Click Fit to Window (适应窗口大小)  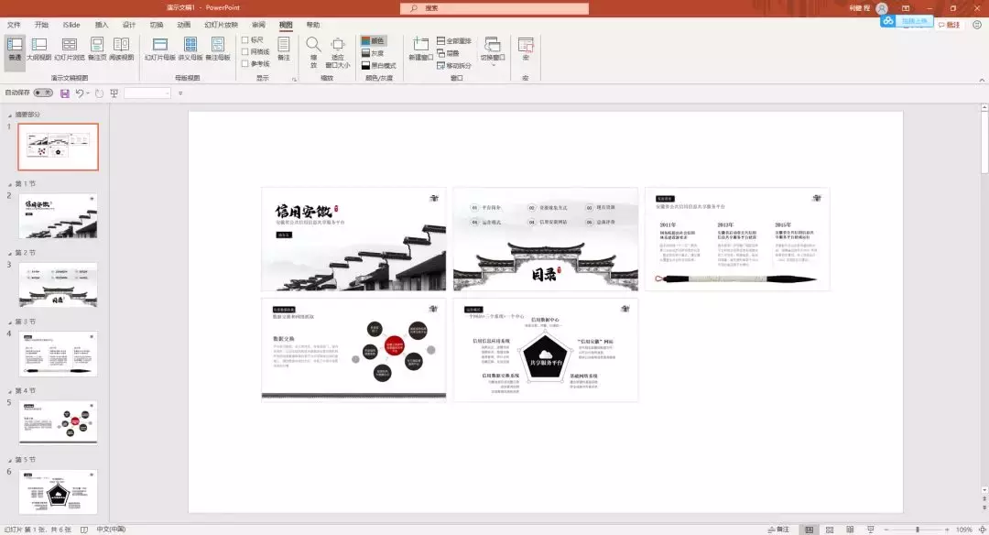tap(337, 51)
